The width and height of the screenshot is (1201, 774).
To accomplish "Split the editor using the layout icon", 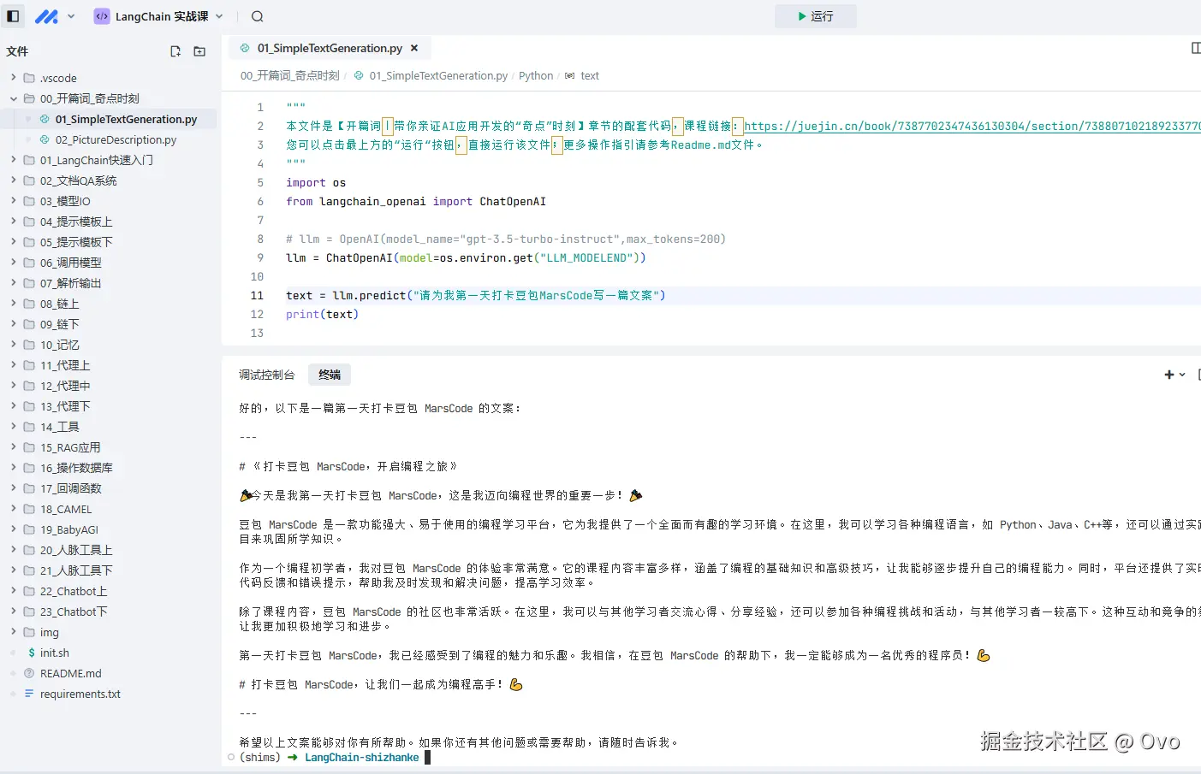I will coord(1195,48).
